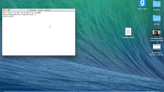Select the edward01pd202 mp4 video file
This screenshot has height=92, width=164.
tap(157, 32)
